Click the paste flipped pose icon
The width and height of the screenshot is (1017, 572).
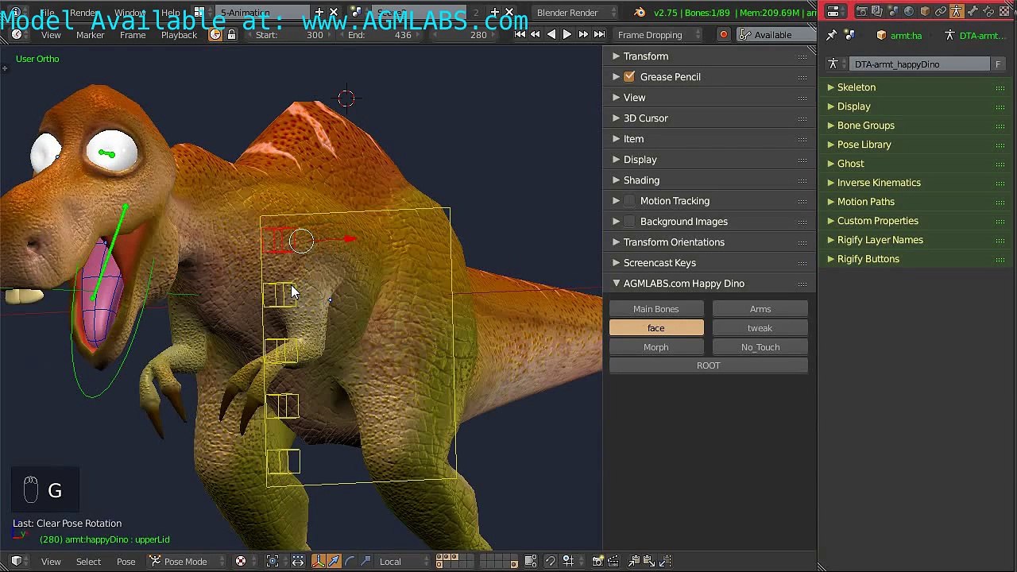(x=666, y=561)
